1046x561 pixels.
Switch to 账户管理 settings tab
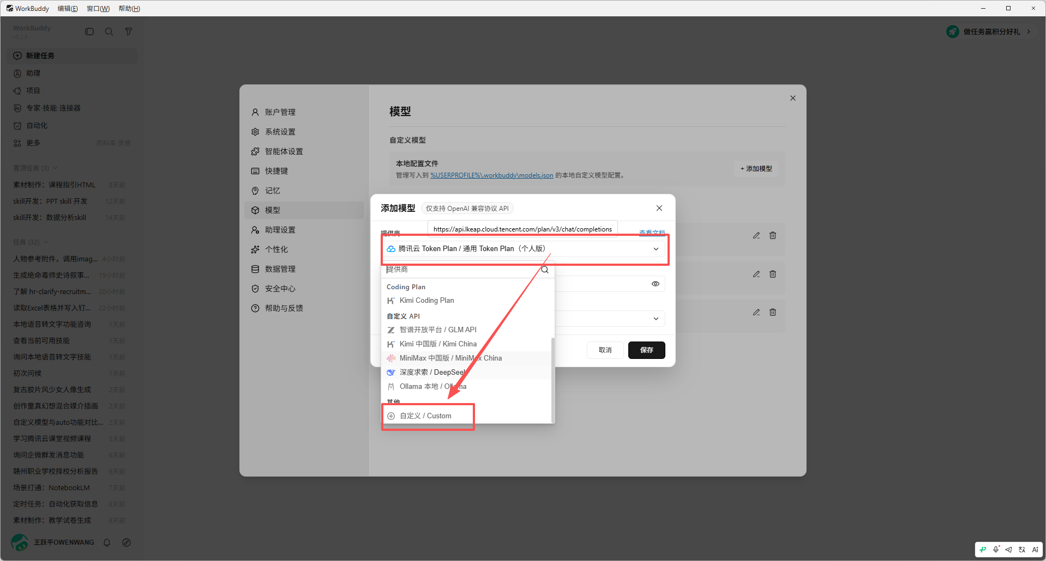[304, 112]
